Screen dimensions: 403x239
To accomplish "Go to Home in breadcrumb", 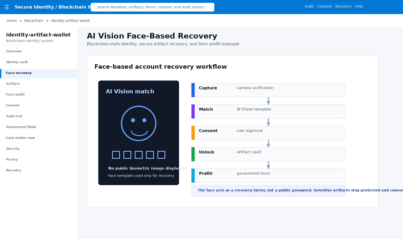I will [x=12, y=21].
